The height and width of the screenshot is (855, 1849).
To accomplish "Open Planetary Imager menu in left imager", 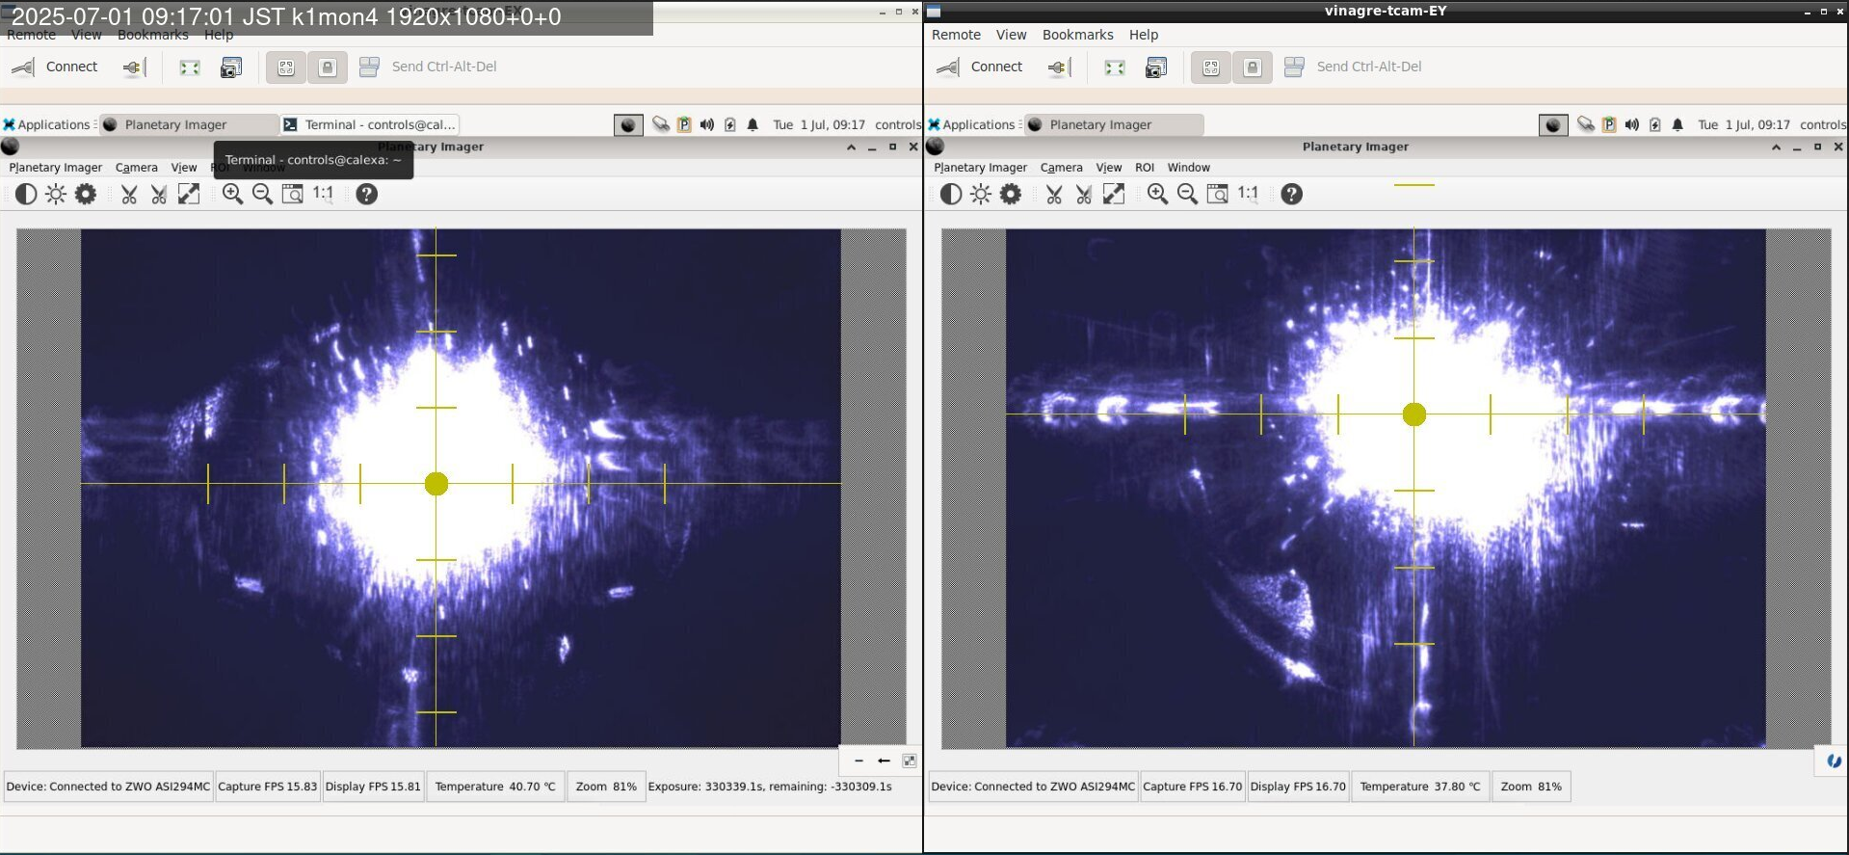I will 55,168.
